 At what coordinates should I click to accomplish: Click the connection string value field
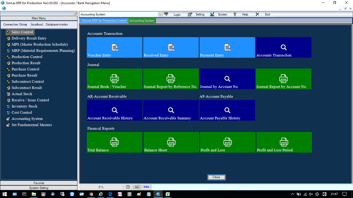[54, 25]
